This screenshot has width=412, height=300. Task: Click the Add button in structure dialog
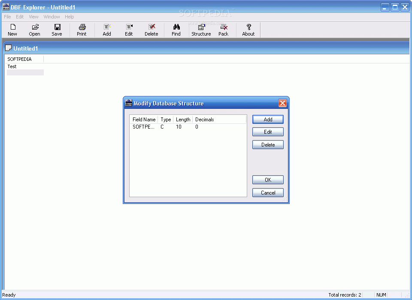(x=268, y=120)
